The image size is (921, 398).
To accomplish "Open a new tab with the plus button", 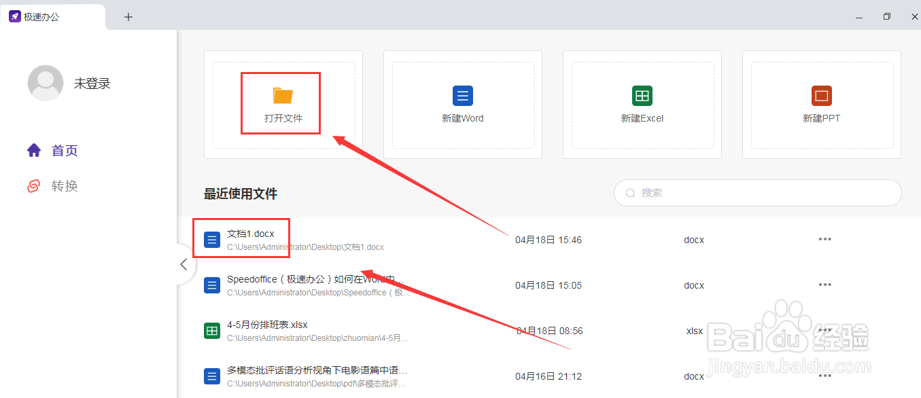I will [128, 16].
